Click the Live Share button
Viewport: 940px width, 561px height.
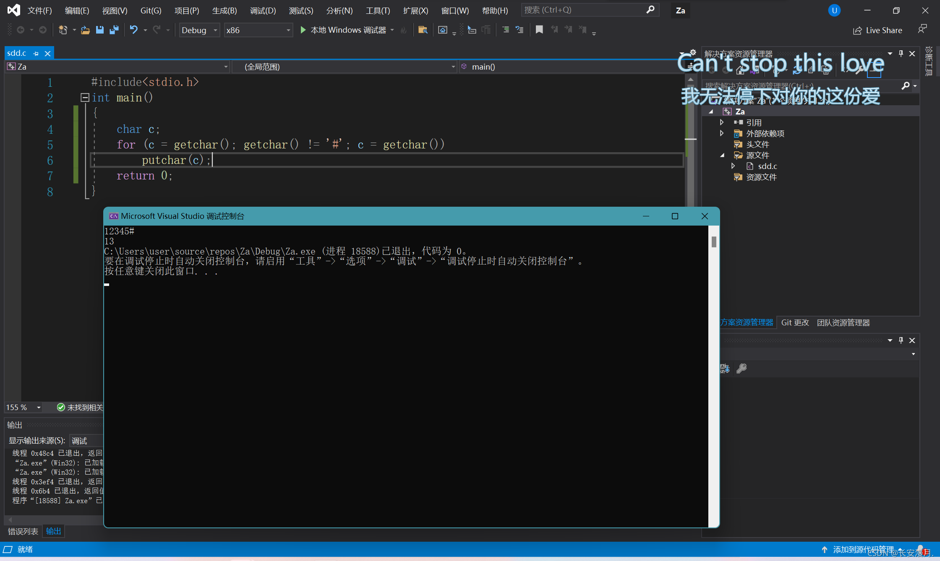point(877,30)
